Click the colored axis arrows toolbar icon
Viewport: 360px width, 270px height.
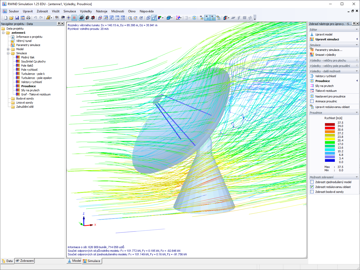pos(160,18)
